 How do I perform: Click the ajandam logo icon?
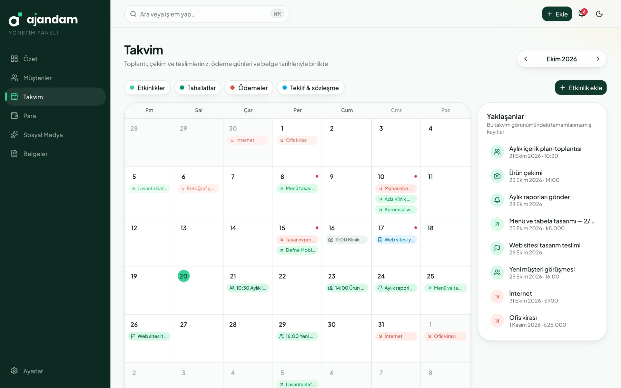tap(15, 20)
